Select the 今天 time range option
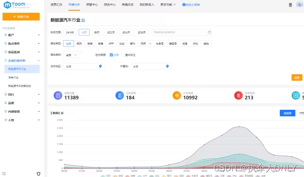304x177 pixels. (84, 32)
